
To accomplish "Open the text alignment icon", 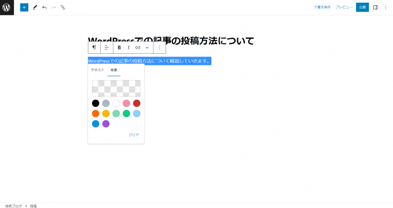I will pyautogui.click(x=106, y=47).
